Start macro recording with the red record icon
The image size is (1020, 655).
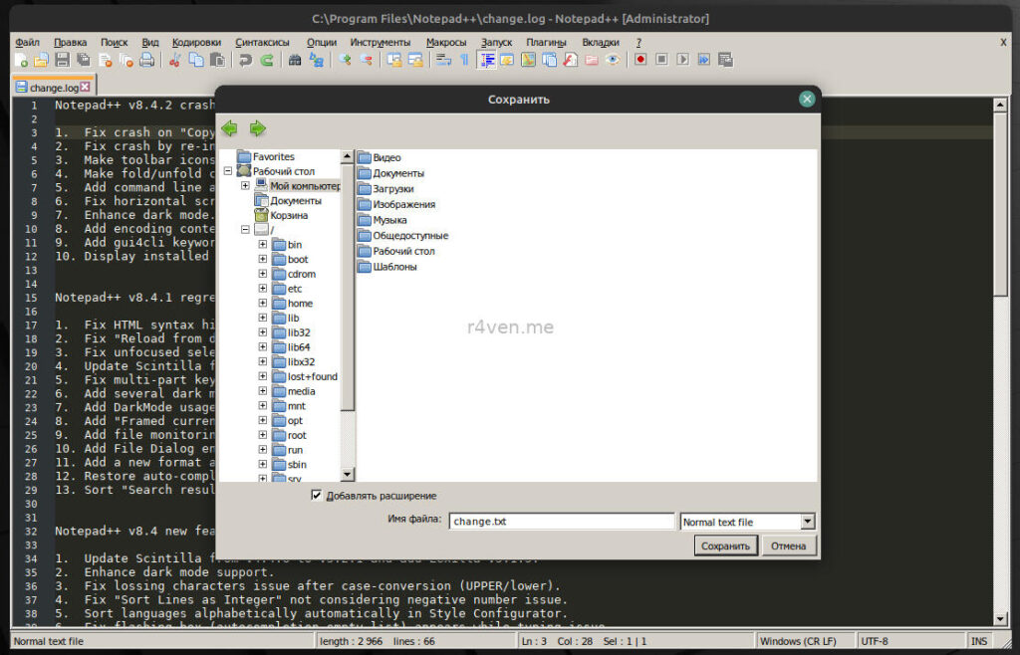[640, 60]
